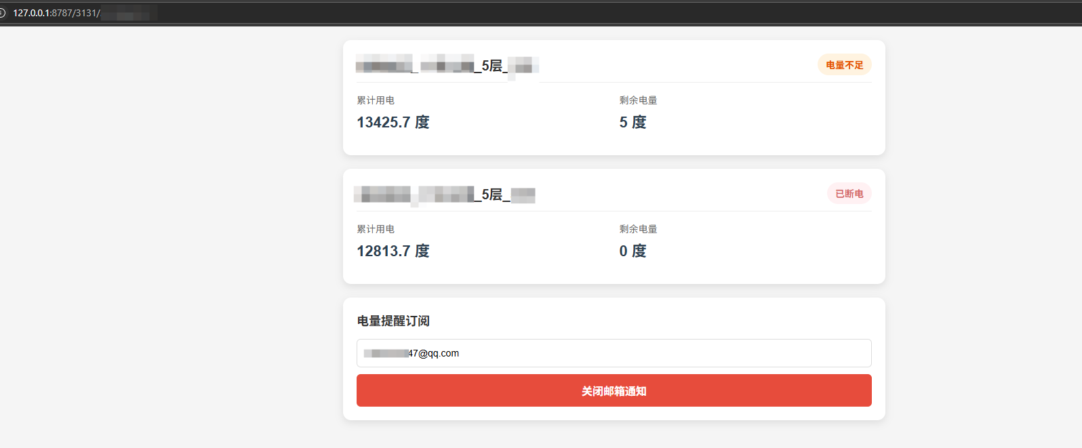Click the port 8787 portion of the URL
This screenshot has height=448, width=1082.
(61, 13)
